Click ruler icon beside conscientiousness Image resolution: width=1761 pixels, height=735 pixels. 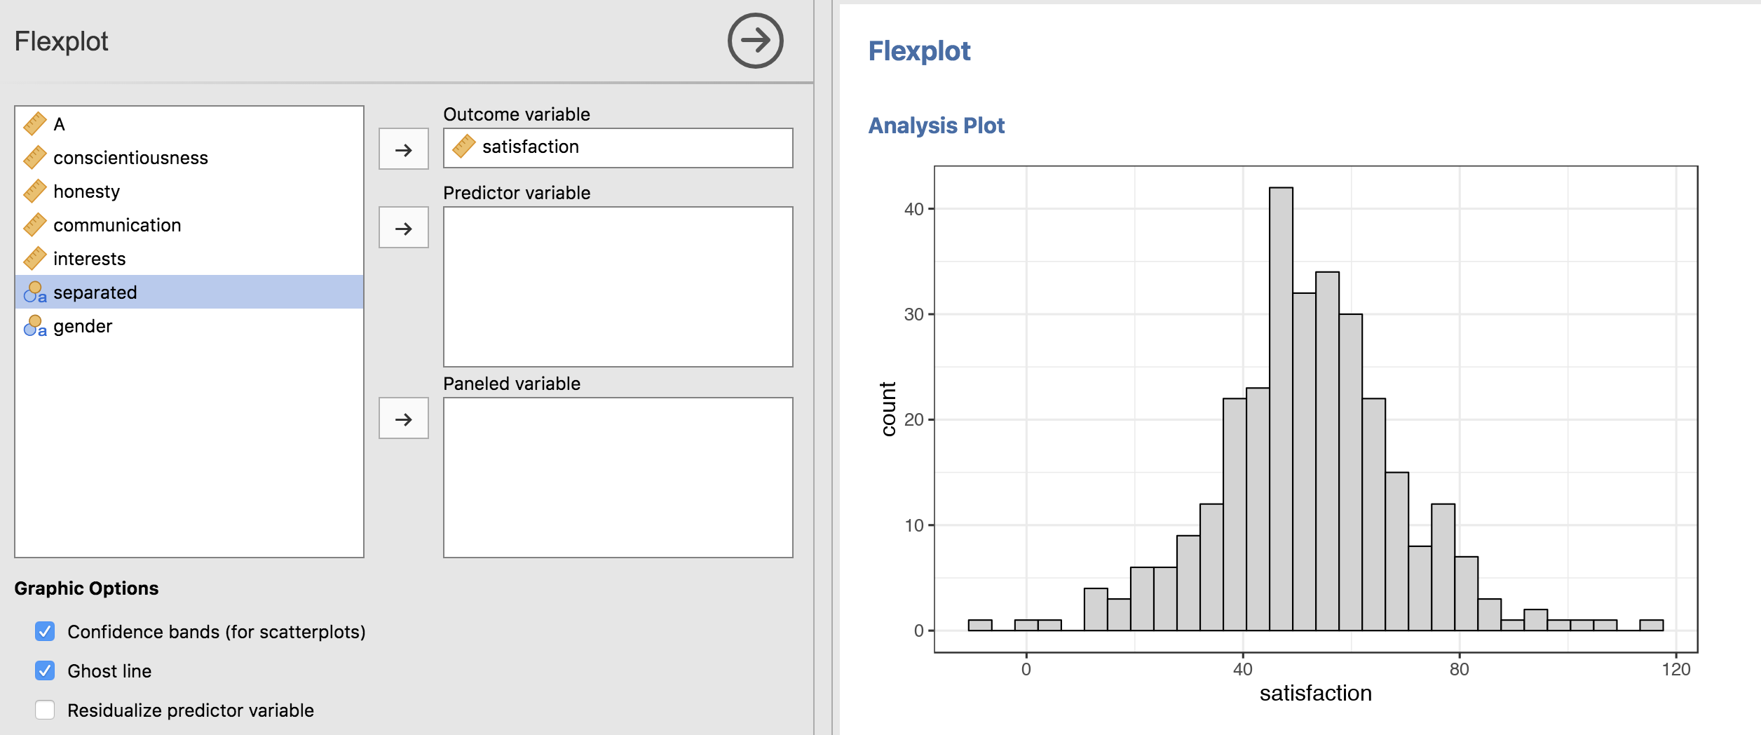point(35,158)
